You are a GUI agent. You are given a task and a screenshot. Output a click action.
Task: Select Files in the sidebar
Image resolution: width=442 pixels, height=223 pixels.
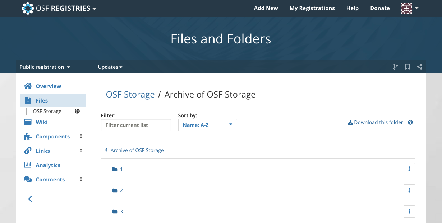(53, 100)
